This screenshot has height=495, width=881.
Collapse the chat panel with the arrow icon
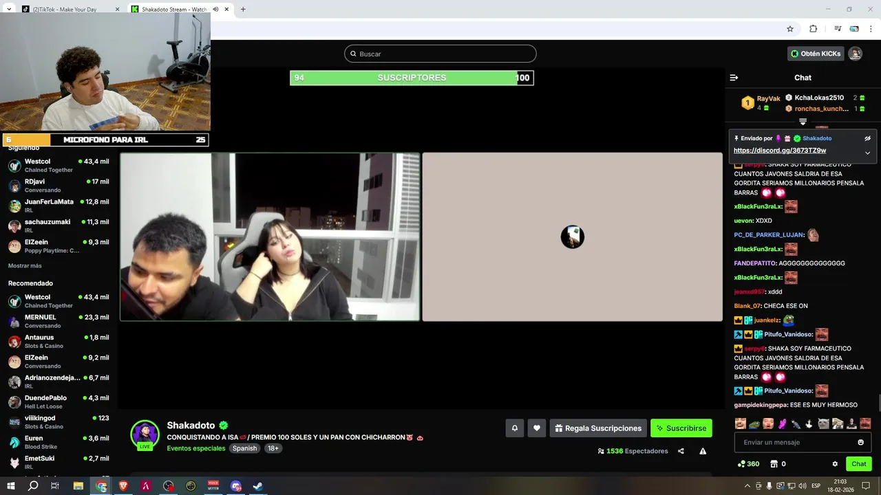coord(734,78)
